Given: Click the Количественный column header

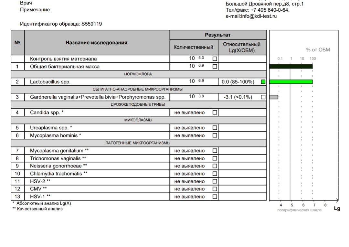Looking at the screenshot, I should pos(194,47).
